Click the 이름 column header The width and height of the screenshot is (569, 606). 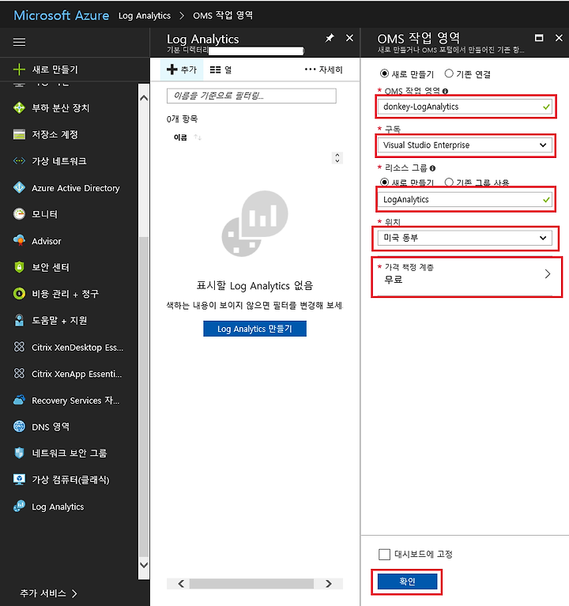tap(180, 137)
